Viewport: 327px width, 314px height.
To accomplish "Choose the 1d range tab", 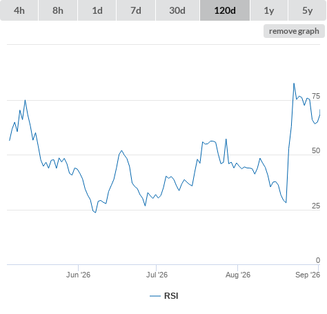I will tap(97, 10).
